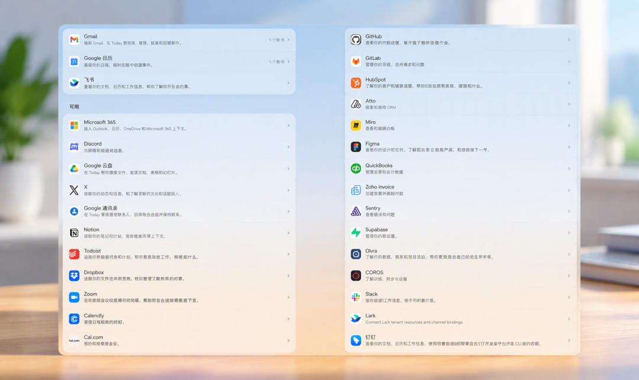Open the Olvra row chevron arrow
The width and height of the screenshot is (639, 380).
(x=569, y=255)
